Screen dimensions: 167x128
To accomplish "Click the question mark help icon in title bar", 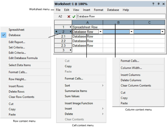I will pos(153,4).
